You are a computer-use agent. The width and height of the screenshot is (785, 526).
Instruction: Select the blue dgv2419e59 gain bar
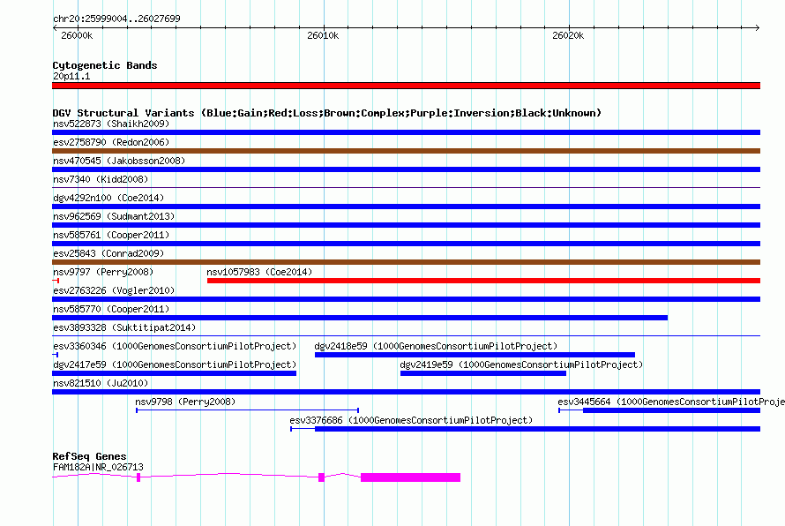point(483,373)
